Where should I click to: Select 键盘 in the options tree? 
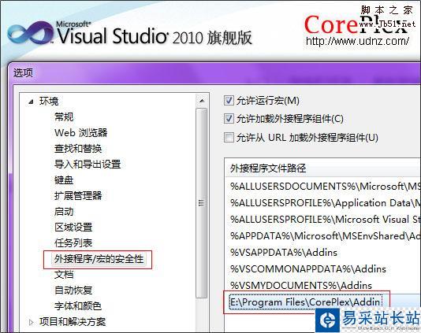click(64, 180)
